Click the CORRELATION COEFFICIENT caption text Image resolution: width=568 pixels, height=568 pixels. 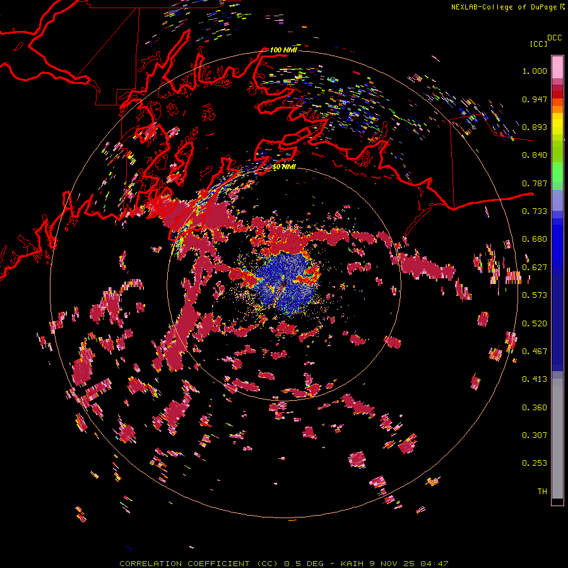point(184,564)
